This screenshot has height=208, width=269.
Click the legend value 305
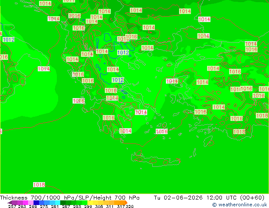99,206
